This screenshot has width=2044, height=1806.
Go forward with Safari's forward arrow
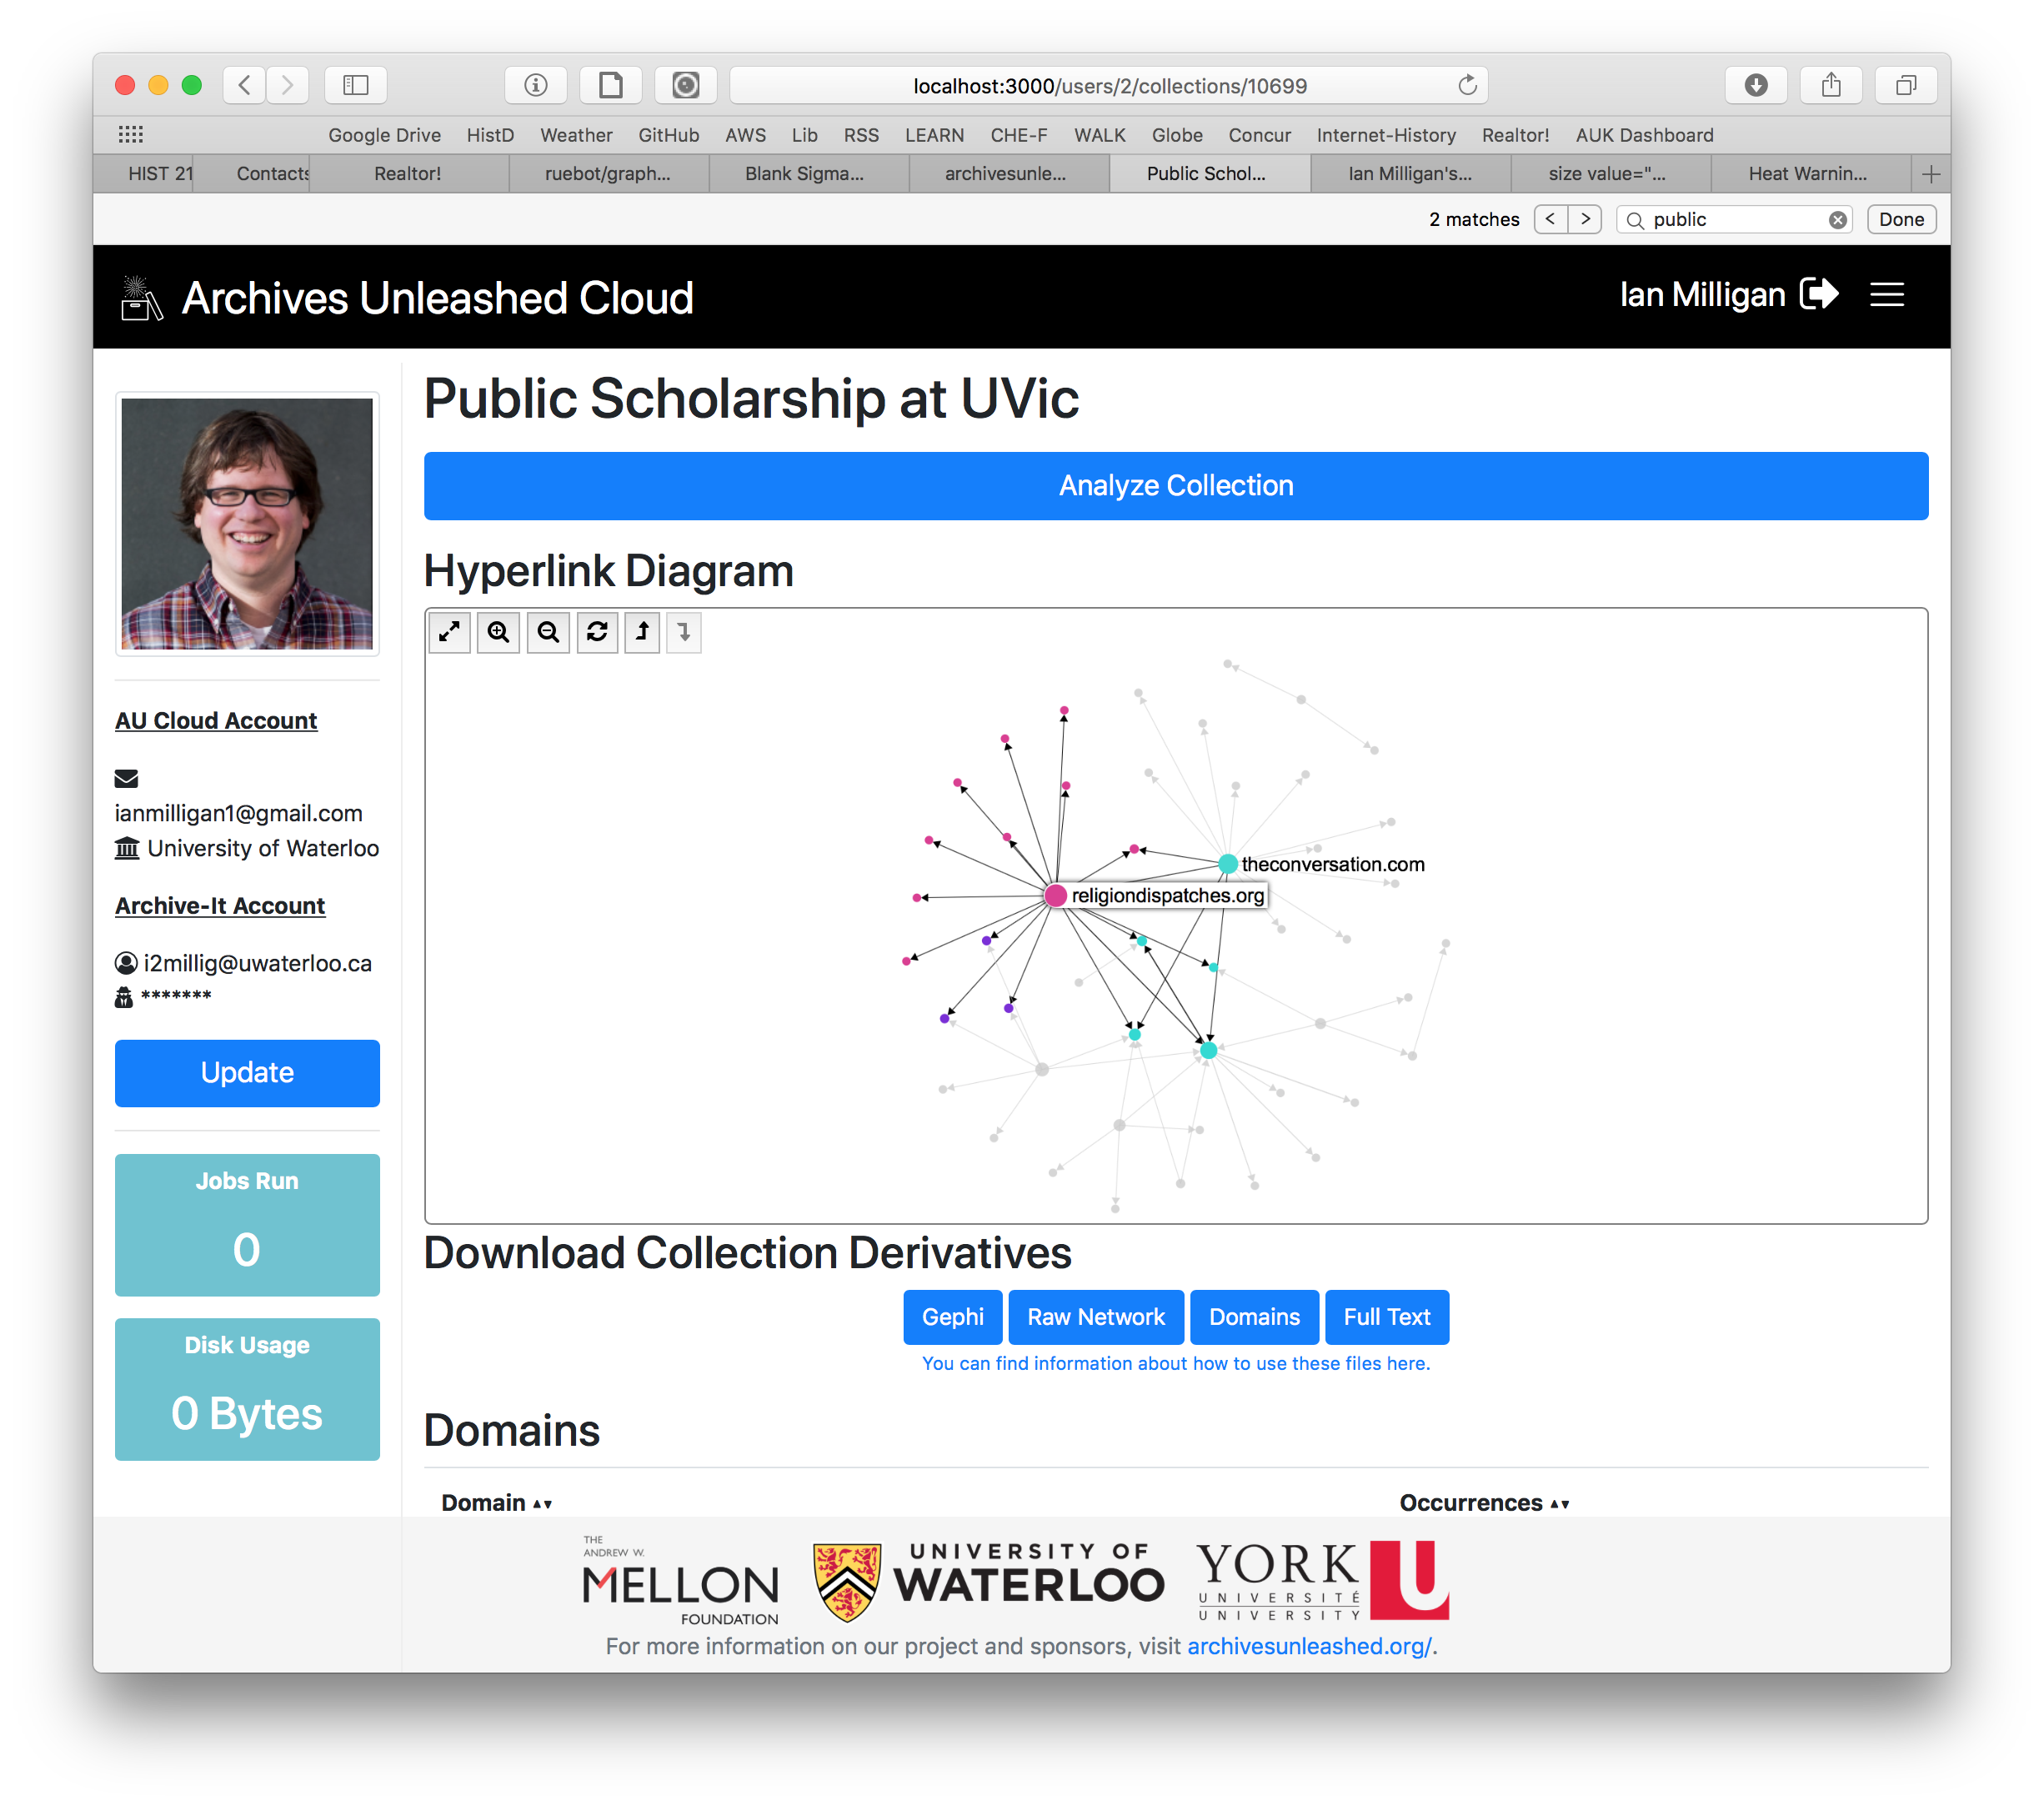pos(288,85)
